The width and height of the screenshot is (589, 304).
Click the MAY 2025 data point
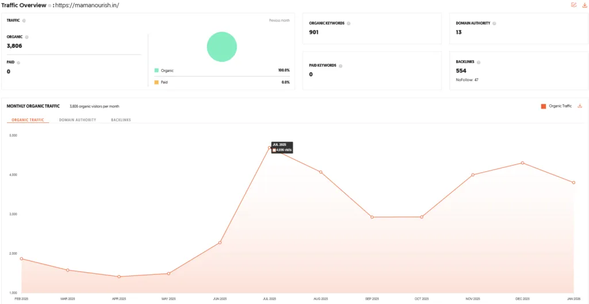coord(169,274)
